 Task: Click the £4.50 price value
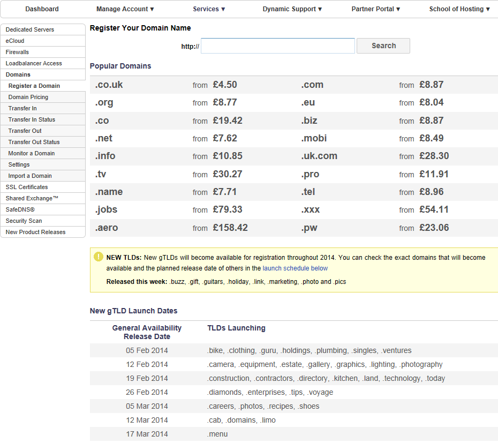(x=225, y=85)
